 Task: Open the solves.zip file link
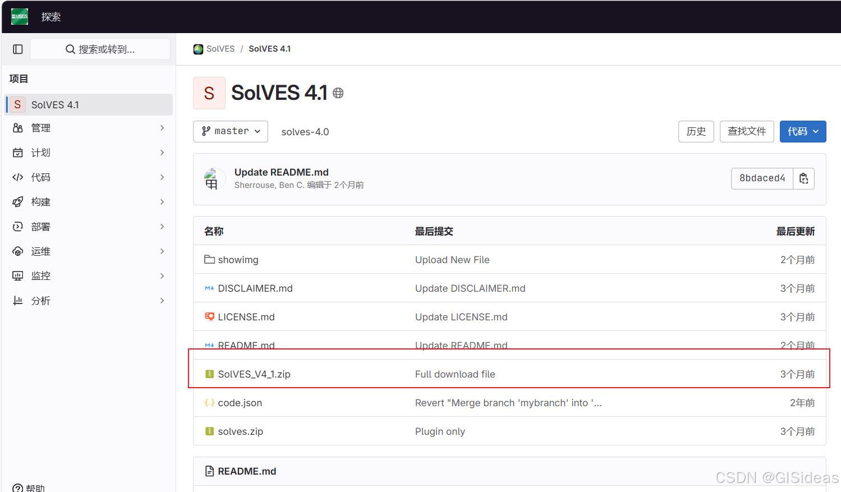click(241, 431)
